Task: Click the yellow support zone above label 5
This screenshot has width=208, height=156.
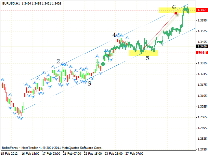Action: pos(143,53)
